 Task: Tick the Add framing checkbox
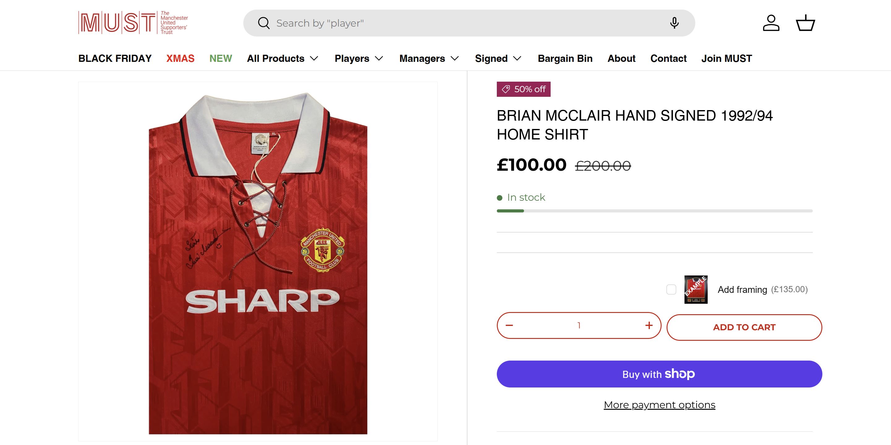pyautogui.click(x=671, y=289)
